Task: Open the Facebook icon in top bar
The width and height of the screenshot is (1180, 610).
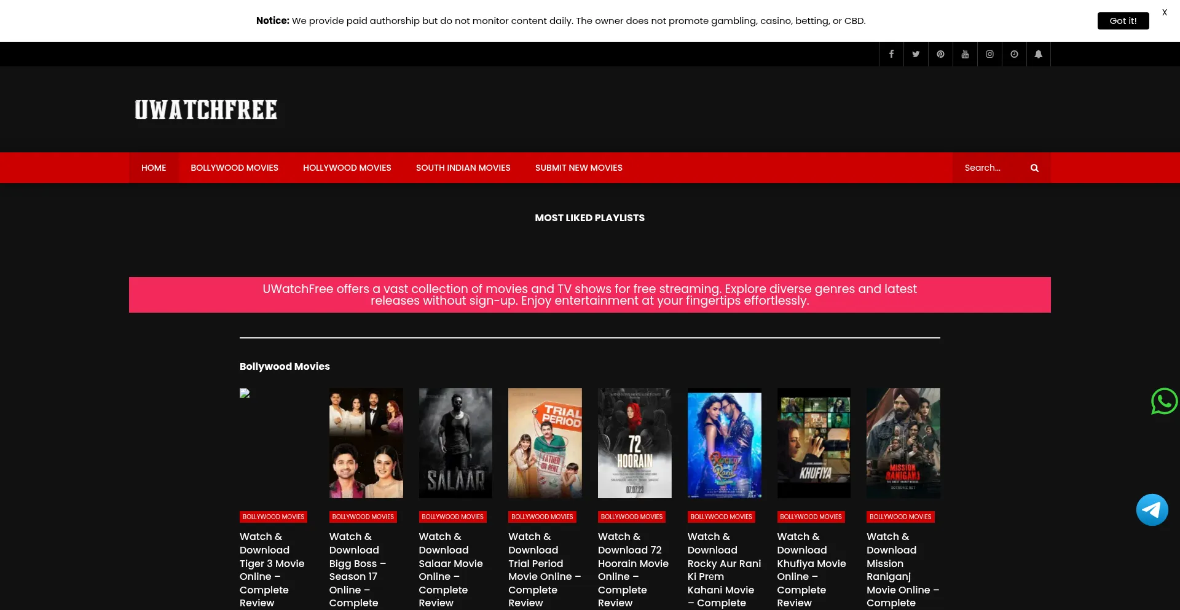Action: [891, 54]
